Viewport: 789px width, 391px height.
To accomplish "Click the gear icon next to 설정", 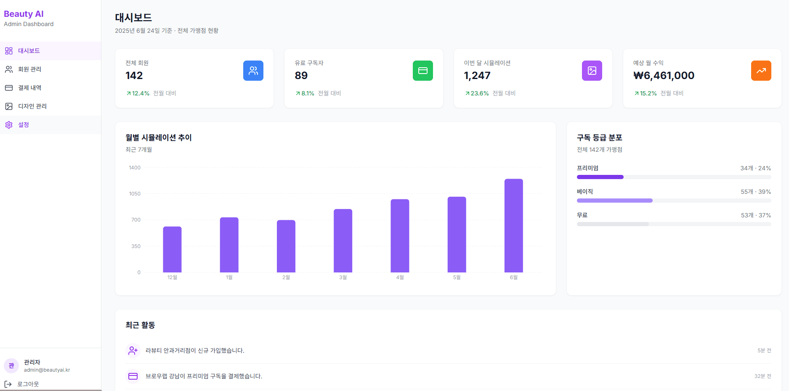I will click(x=9, y=125).
